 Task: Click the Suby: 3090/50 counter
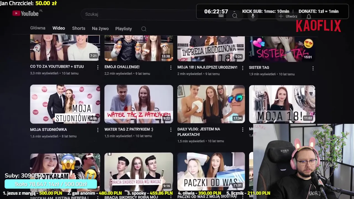pos(24,176)
